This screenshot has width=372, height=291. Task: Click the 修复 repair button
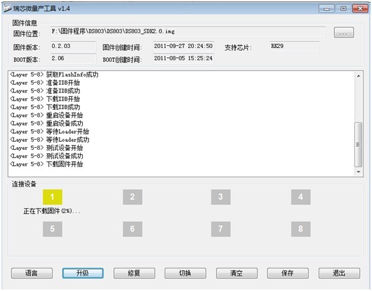[134, 273]
